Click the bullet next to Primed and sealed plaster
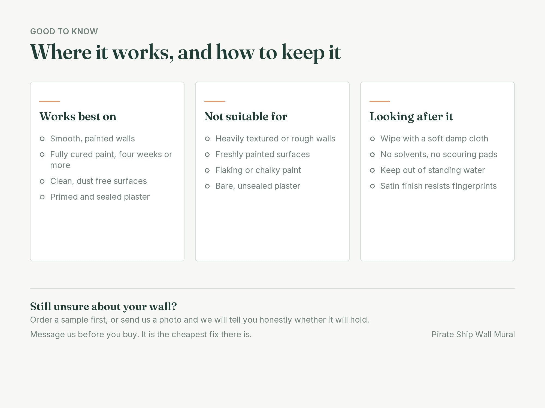The width and height of the screenshot is (545, 408). coord(42,197)
